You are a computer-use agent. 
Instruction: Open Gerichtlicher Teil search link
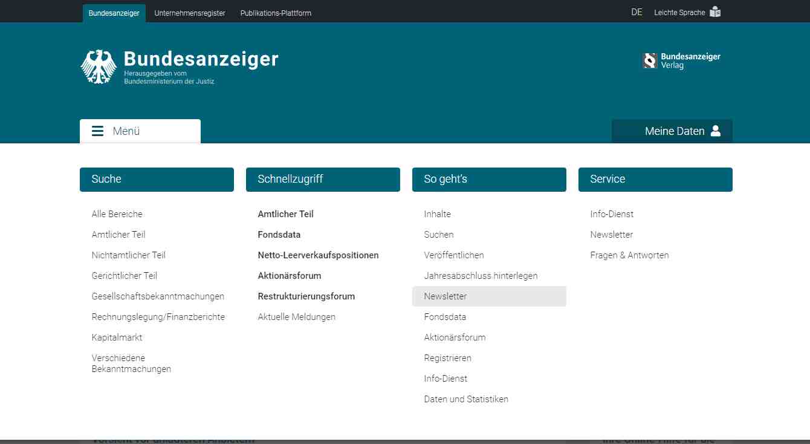(125, 276)
